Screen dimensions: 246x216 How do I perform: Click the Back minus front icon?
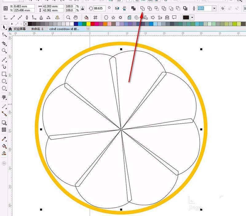(178, 8)
